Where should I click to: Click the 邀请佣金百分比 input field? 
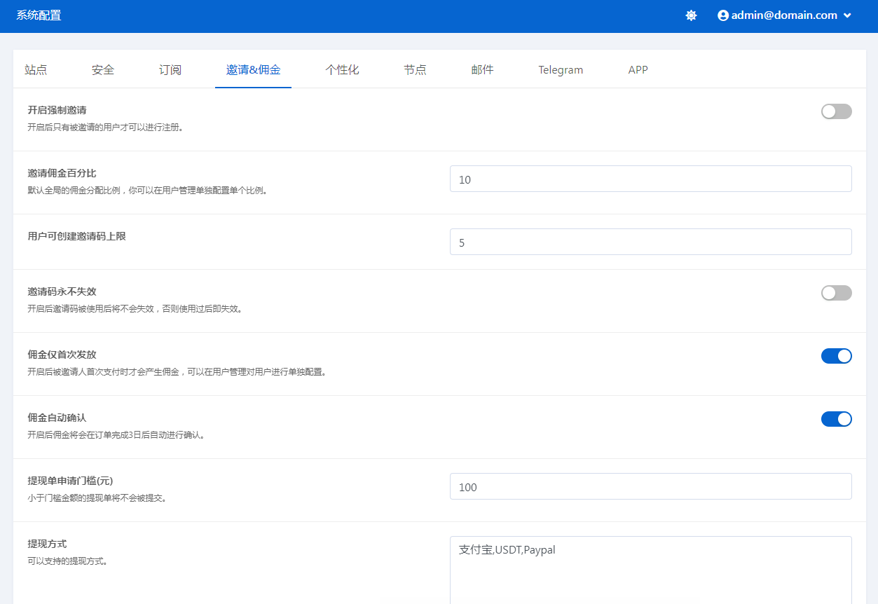[x=650, y=179]
